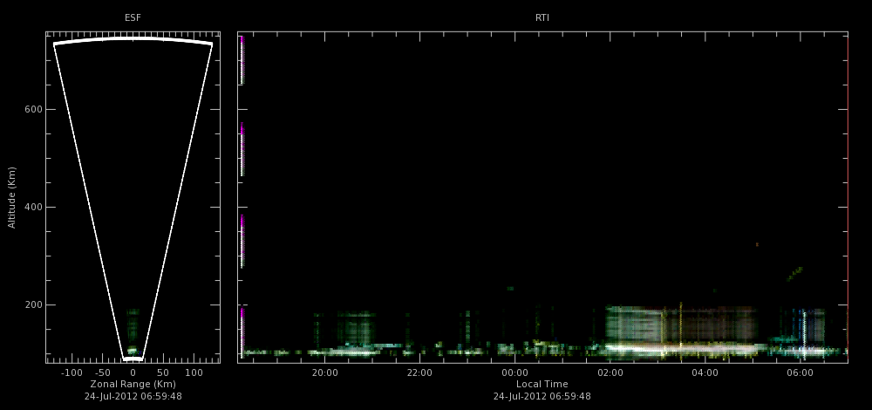Click the 'Altitude (Km)' axis label
This screenshot has height=410, width=872.
coord(11,197)
